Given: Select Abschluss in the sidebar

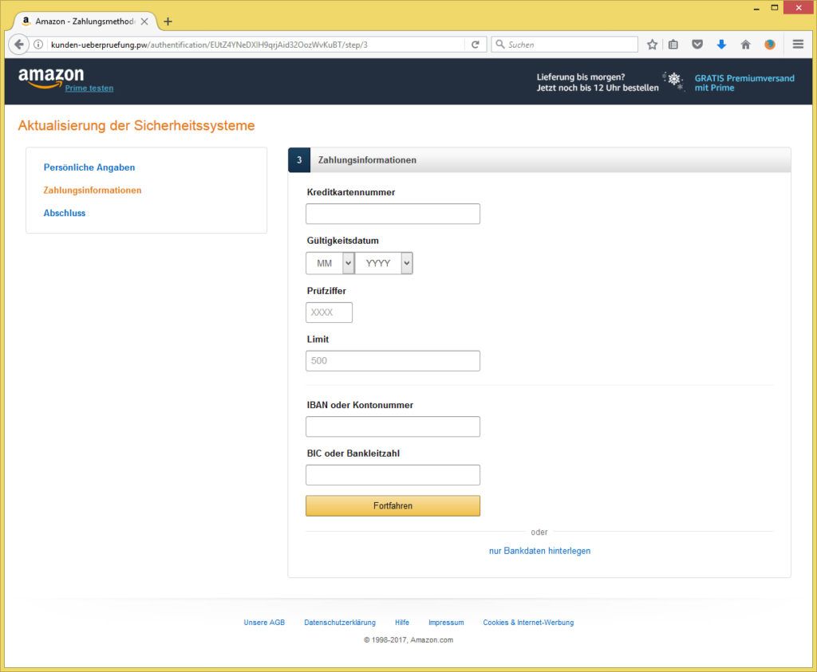Looking at the screenshot, I should pyautogui.click(x=65, y=213).
